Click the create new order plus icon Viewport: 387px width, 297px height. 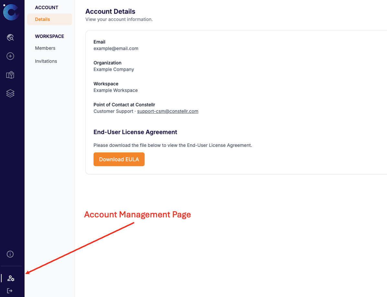[10, 56]
